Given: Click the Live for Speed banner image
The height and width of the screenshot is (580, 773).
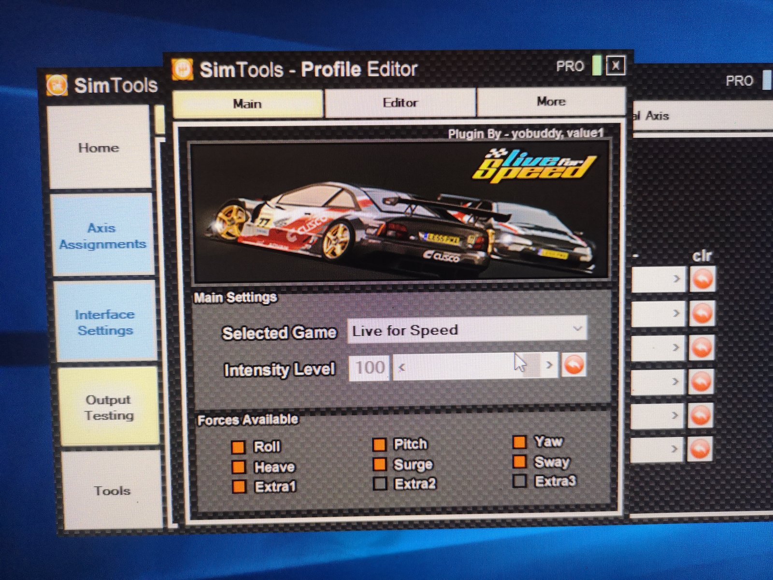Looking at the screenshot, I should click(x=400, y=213).
